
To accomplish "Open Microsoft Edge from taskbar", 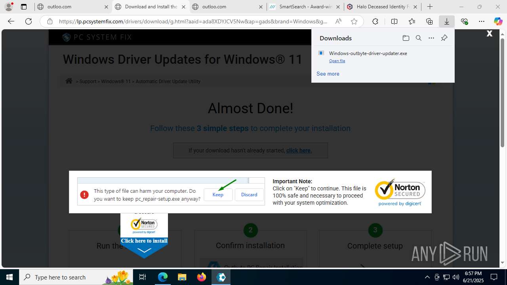I will (x=163, y=277).
